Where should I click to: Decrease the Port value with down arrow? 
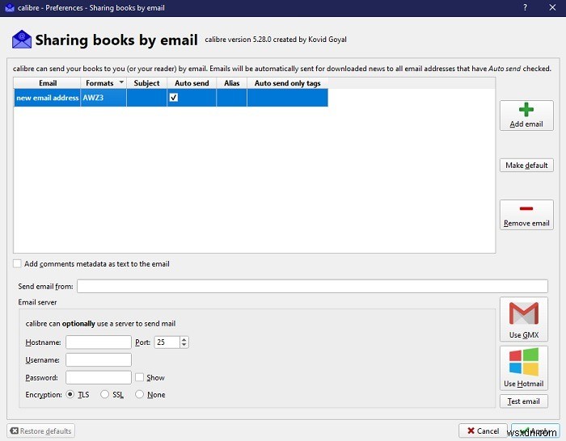tap(184, 345)
